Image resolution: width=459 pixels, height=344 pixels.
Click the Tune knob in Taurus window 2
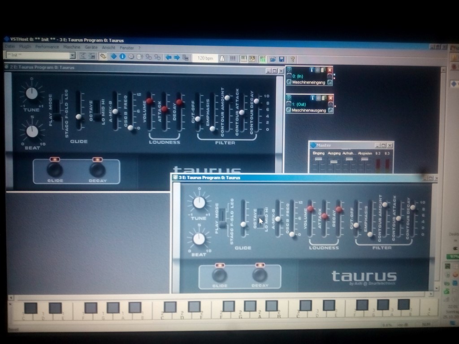(32, 93)
